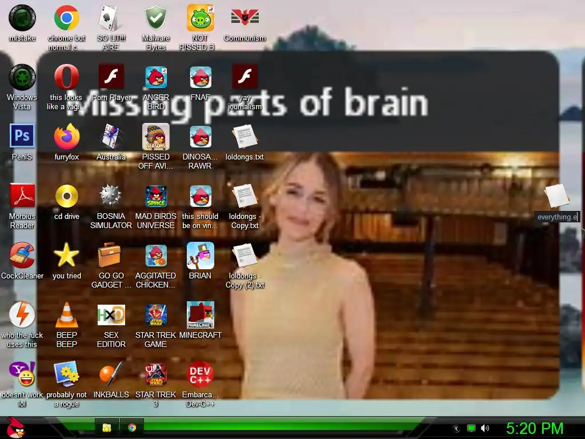Screen dimensions: 585x439
Task: Open File Explorer from the taskbar
Action: [x=107, y=428]
